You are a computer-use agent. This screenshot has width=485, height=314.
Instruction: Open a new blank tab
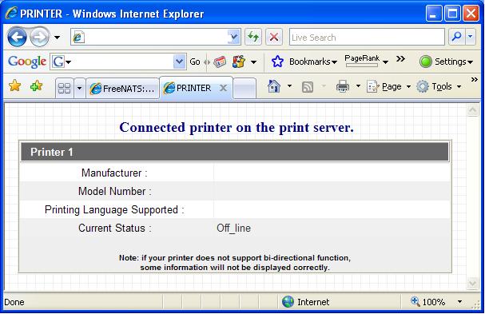click(x=244, y=89)
